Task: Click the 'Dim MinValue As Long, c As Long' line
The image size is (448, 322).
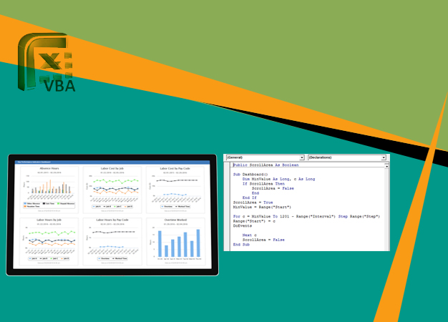Action: coord(278,179)
